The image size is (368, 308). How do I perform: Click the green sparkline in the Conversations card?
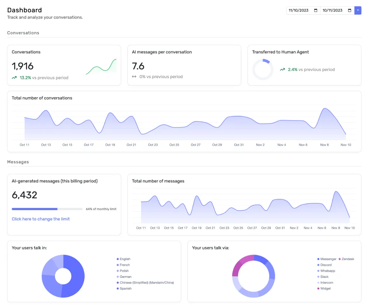(x=101, y=67)
